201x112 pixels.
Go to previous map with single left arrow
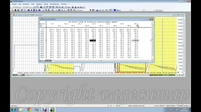[31, 10]
